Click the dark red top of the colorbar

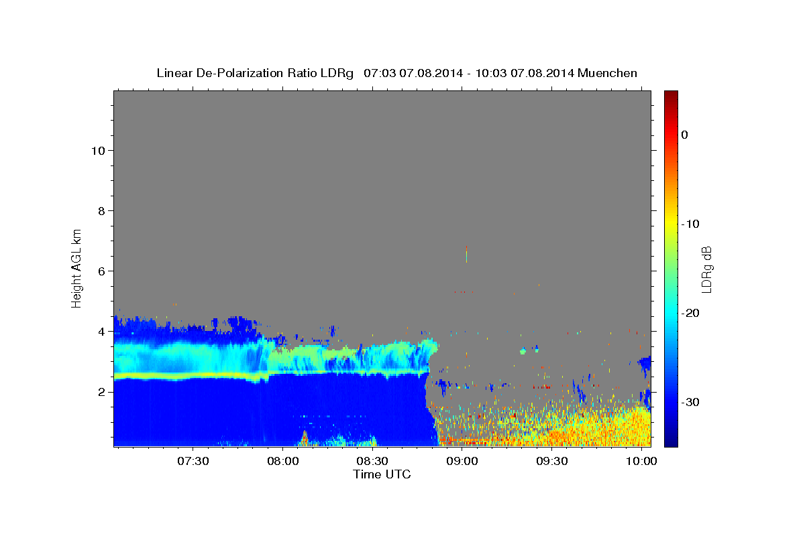pyautogui.click(x=671, y=96)
